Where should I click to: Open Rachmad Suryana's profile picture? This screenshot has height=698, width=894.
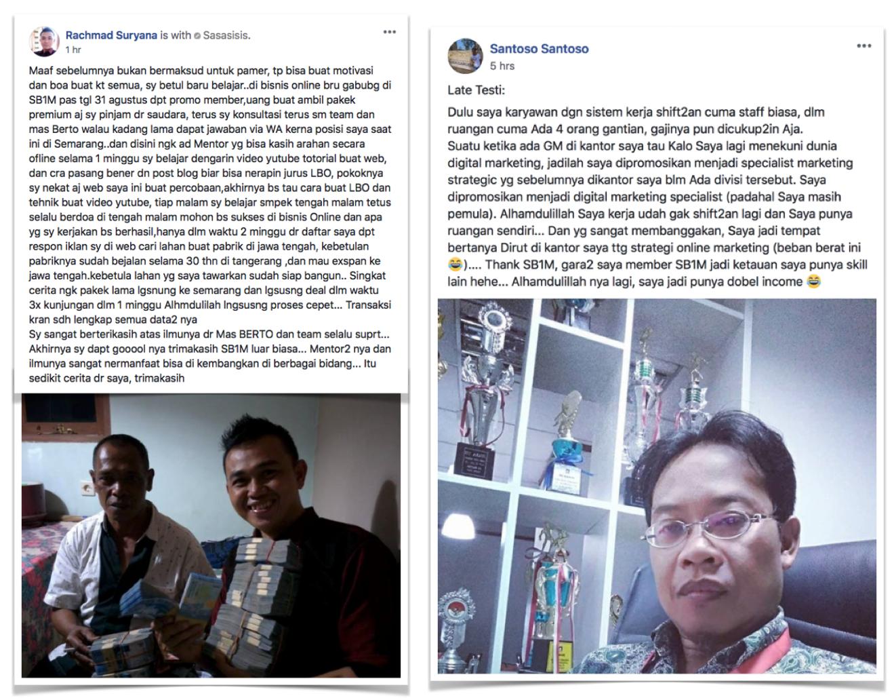click(43, 41)
